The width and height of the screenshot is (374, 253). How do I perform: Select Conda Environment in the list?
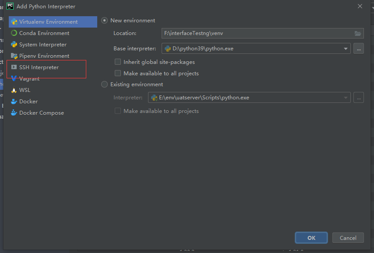(53, 33)
